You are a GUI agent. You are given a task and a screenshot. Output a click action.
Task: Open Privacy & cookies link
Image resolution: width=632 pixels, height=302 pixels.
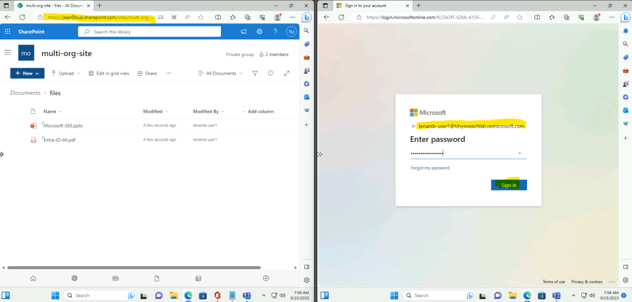click(x=586, y=282)
